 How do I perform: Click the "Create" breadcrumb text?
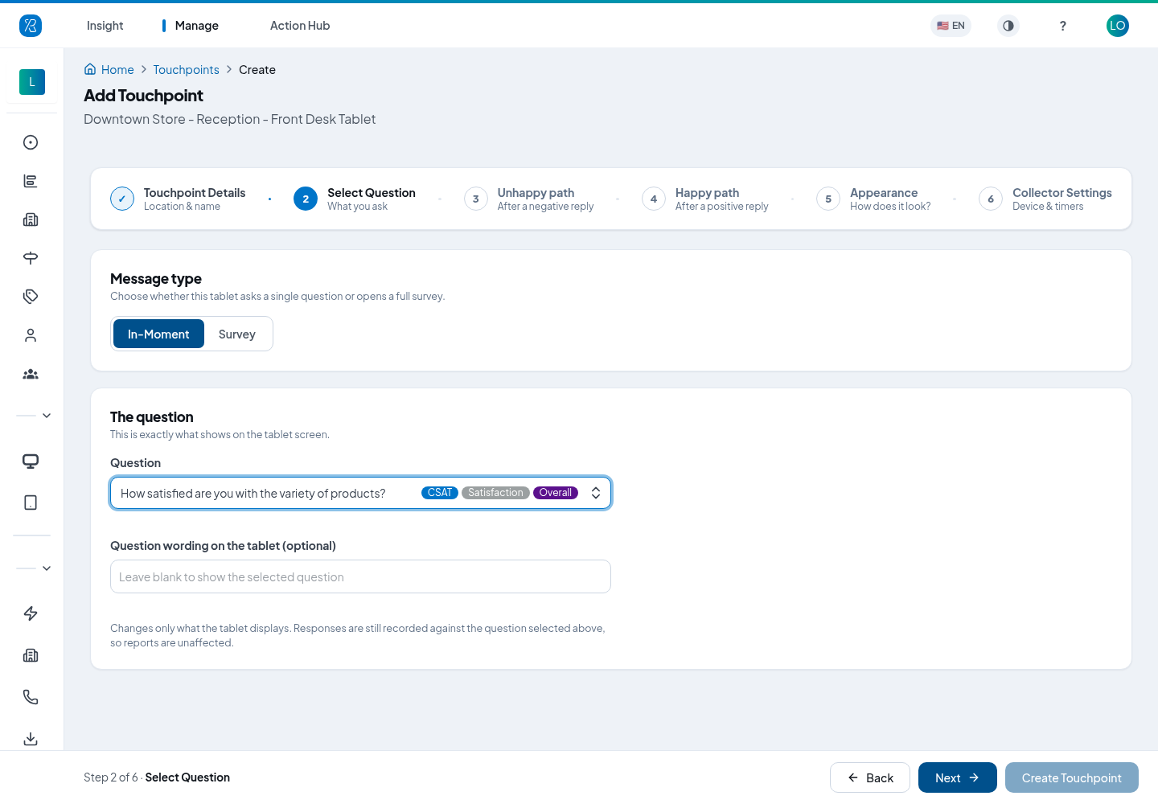[x=257, y=70]
